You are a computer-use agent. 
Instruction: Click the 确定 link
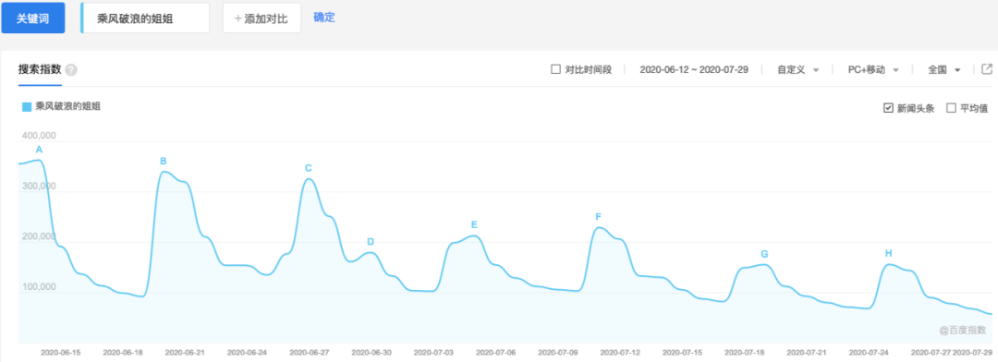click(x=324, y=18)
